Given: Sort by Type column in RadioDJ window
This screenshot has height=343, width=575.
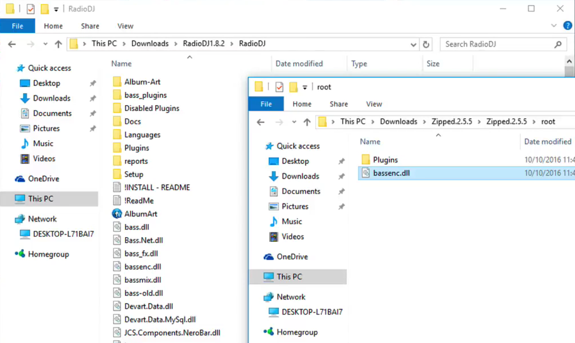Looking at the screenshot, I should [359, 64].
